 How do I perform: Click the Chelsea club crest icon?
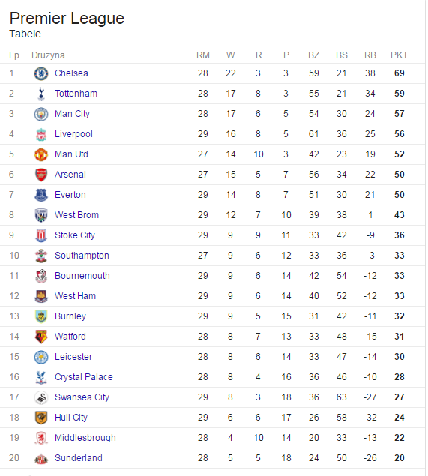point(41,73)
